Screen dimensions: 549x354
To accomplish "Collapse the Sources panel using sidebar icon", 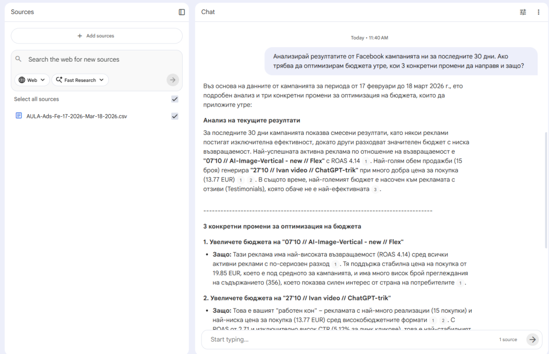I will point(182,12).
